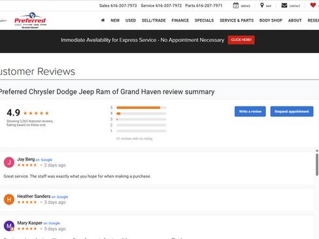Filter reviews by 1-star bar
Viewport: 319px width, 239px height.
coord(141,131)
